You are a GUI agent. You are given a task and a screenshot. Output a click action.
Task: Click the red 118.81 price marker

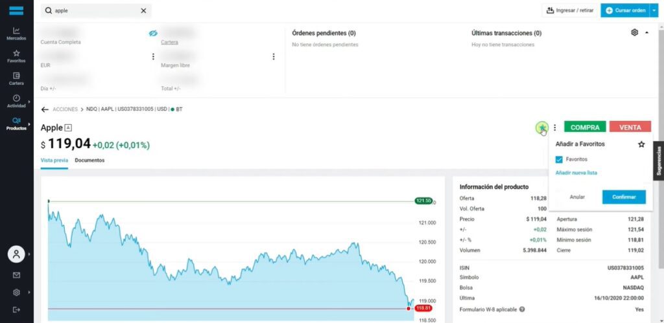(x=421, y=309)
